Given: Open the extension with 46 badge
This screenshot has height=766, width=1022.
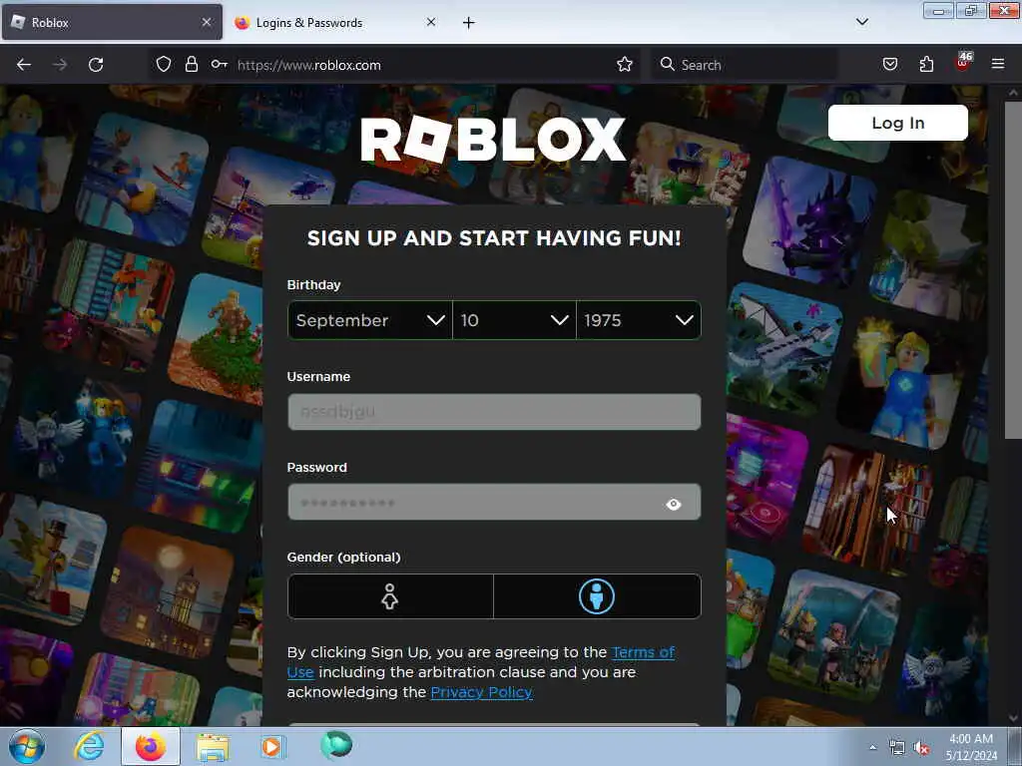Looking at the screenshot, I should click(x=963, y=63).
